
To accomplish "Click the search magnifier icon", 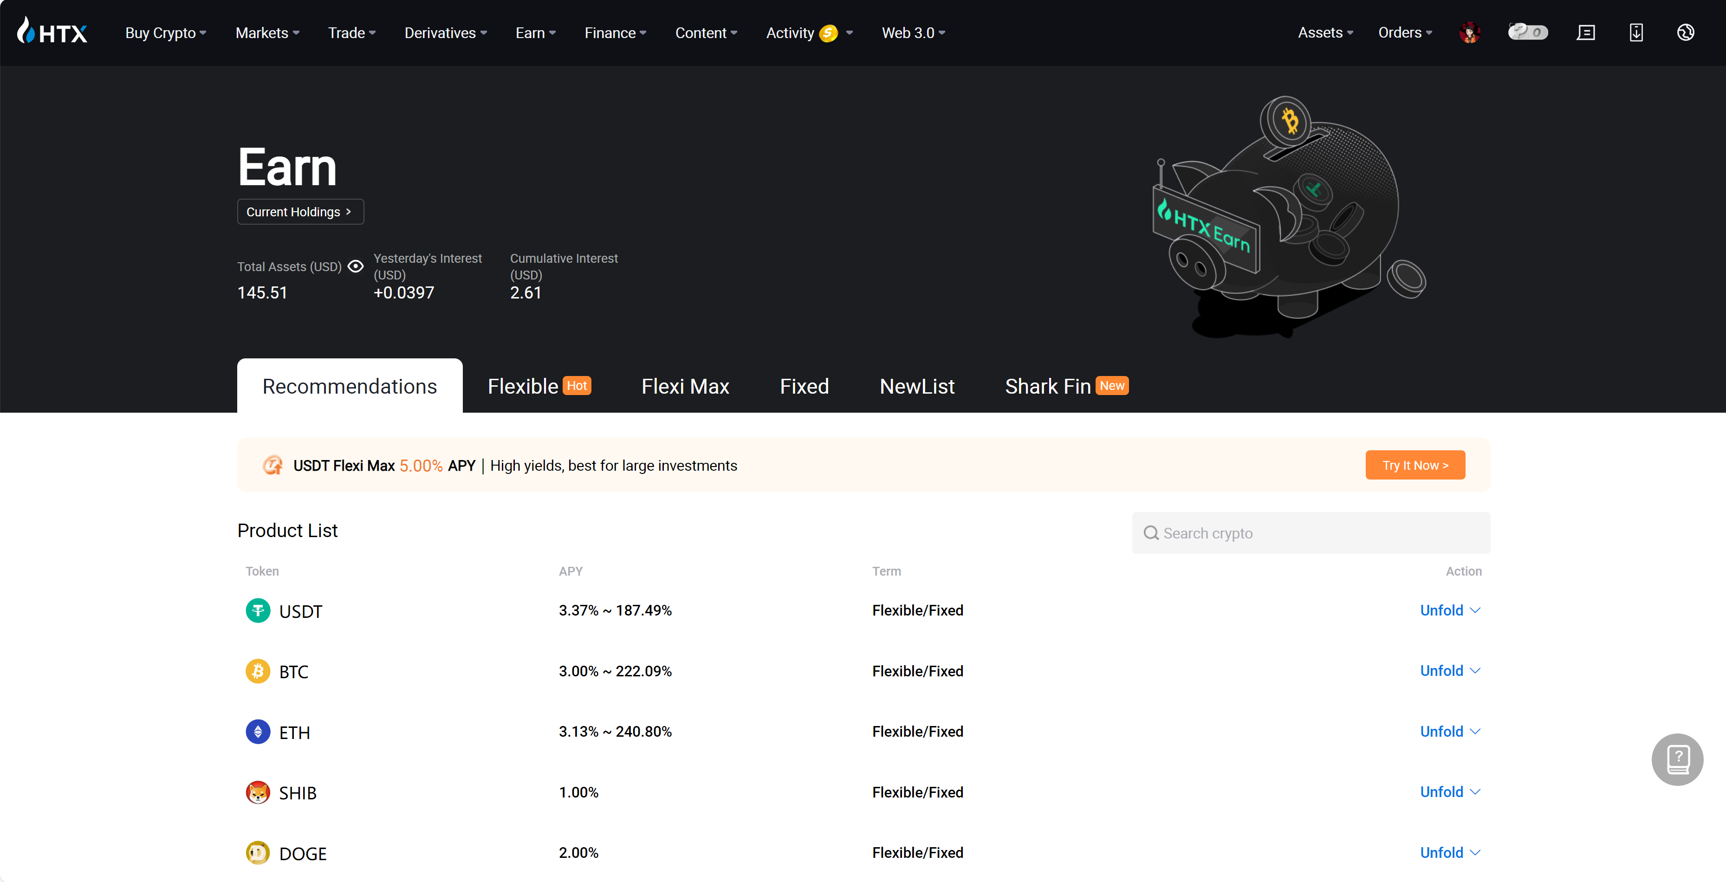I will 1150,533.
